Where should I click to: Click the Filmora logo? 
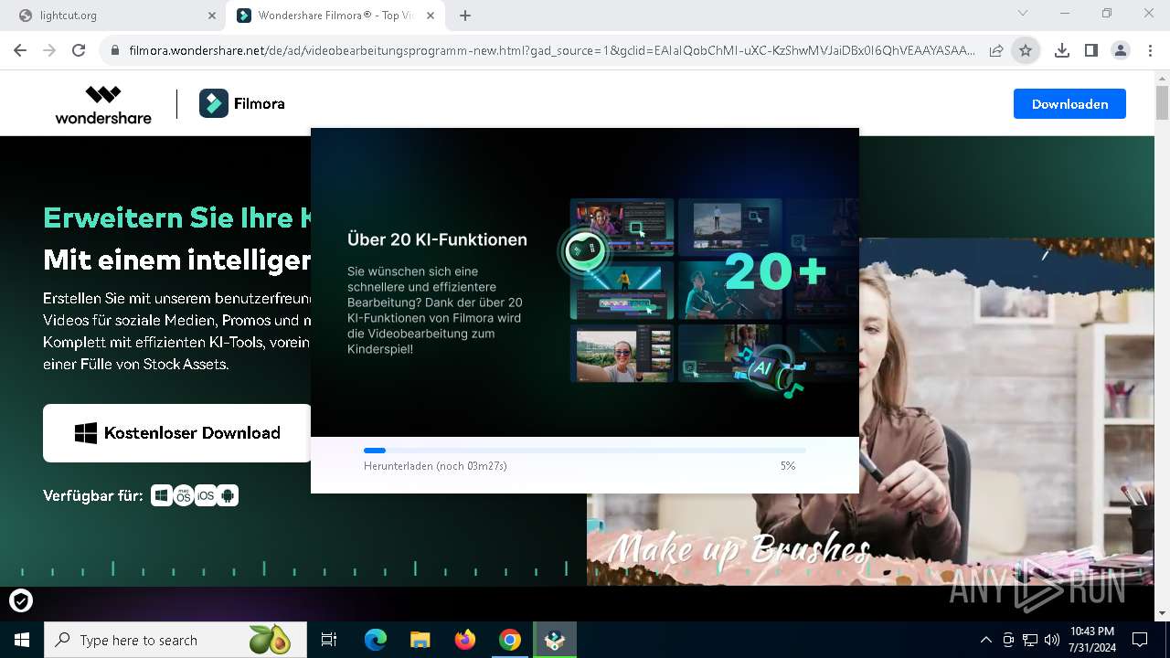click(x=242, y=104)
